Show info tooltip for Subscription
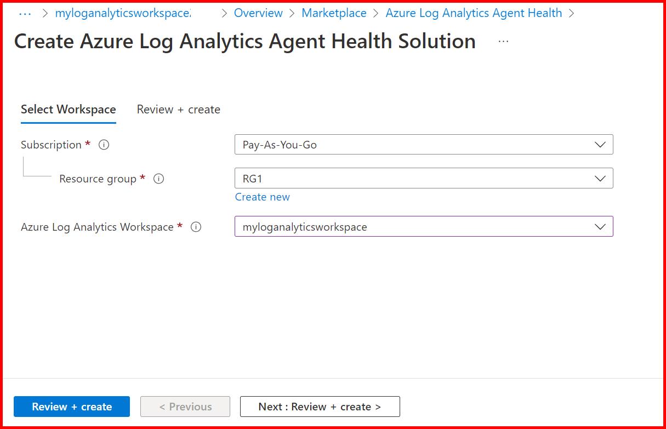The height and width of the screenshot is (429, 666). (x=104, y=145)
